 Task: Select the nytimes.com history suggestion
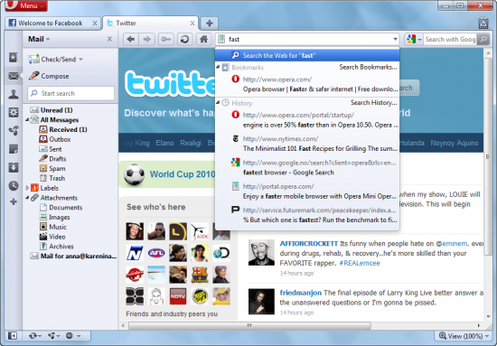click(307, 144)
